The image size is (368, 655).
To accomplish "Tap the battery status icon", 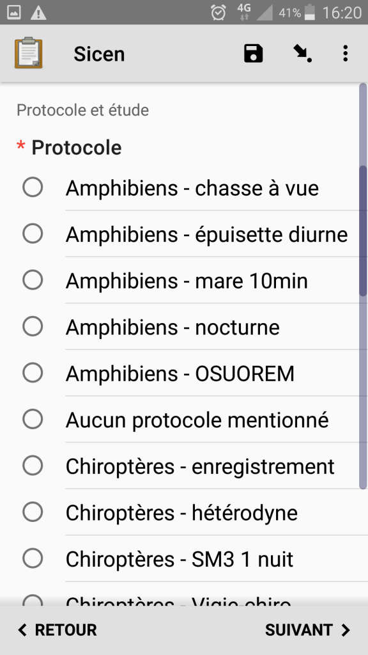I will (x=310, y=13).
